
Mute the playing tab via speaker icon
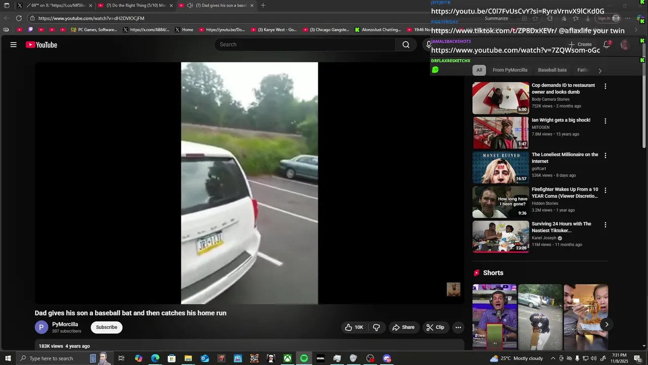point(190,6)
